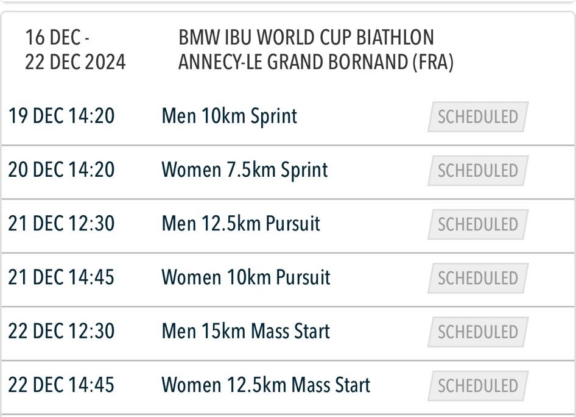Click the 21 DEC 14:45 date entry
The image size is (576, 417).
pyautogui.click(x=61, y=277)
